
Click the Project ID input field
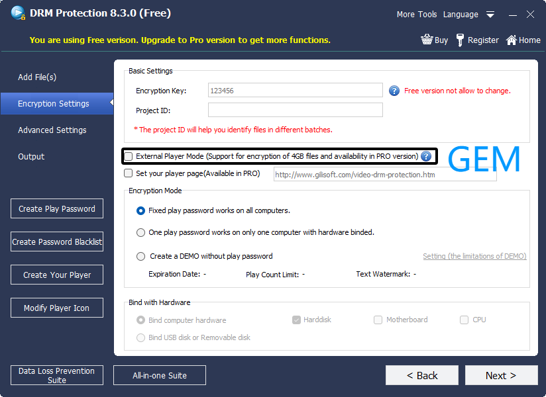296,110
